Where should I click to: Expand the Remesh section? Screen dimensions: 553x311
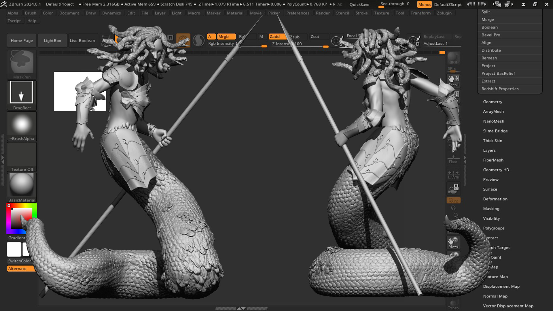coord(510,58)
